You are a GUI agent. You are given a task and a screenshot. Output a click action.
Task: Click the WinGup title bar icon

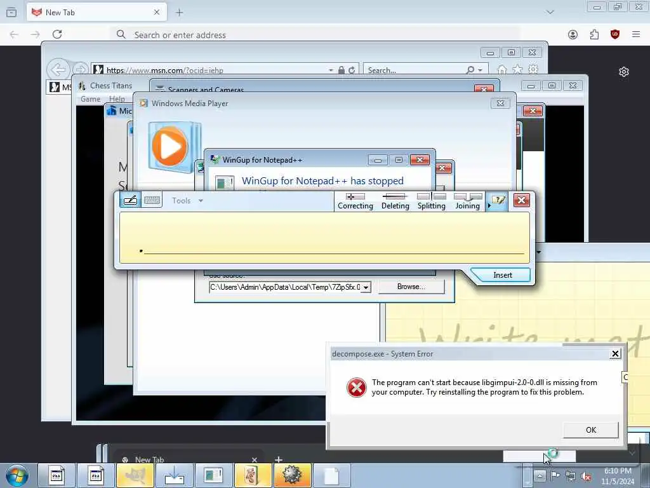215,159
